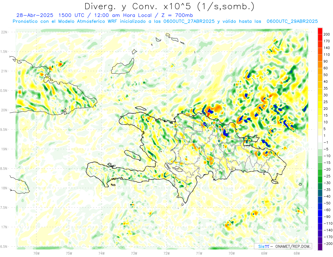Click the colorbar value "-140"
333x257 pixels.
(x=327, y=230)
